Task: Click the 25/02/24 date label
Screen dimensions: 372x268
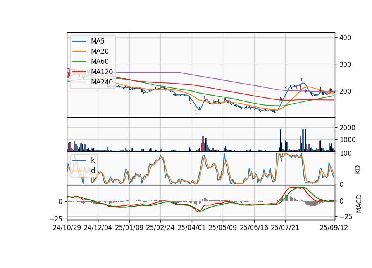Action: 160,228
